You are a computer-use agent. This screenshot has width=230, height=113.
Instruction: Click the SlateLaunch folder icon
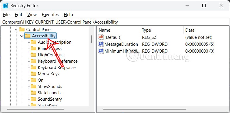(33, 93)
